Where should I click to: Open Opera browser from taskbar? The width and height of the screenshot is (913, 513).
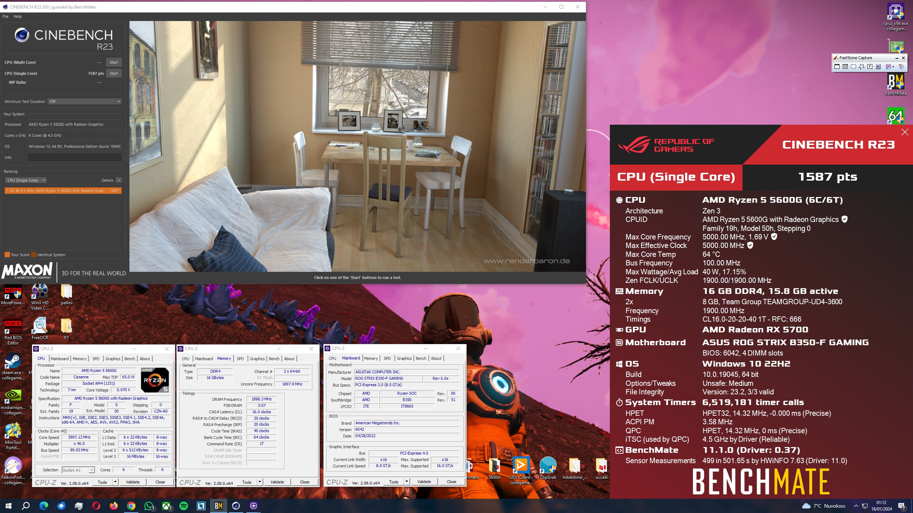pyautogui.click(x=96, y=506)
